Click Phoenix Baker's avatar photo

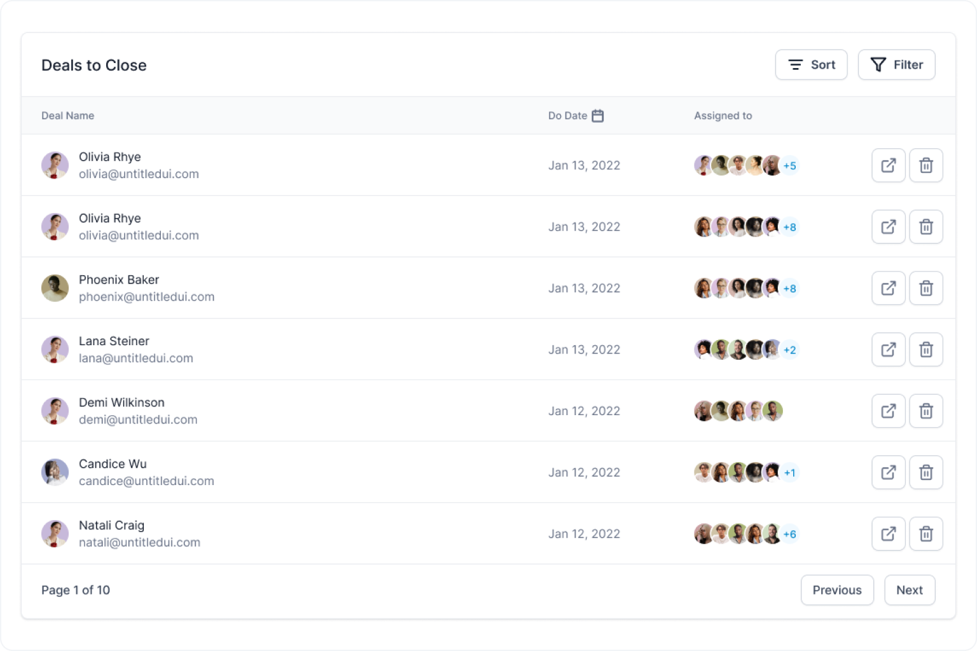coord(55,288)
